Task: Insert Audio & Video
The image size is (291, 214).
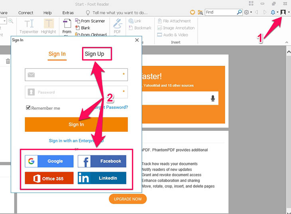Action: (x=173, y=35)
